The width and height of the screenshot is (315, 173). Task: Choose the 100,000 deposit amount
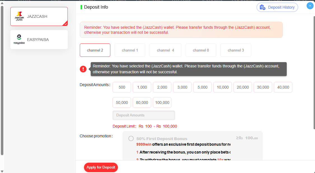[x=162, y=103]
